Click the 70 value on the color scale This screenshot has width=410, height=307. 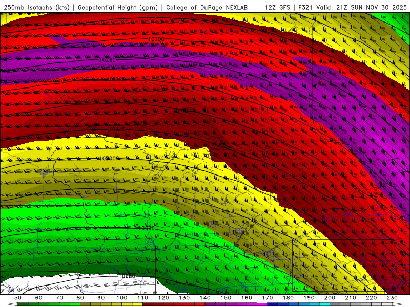tap(59, 298)
